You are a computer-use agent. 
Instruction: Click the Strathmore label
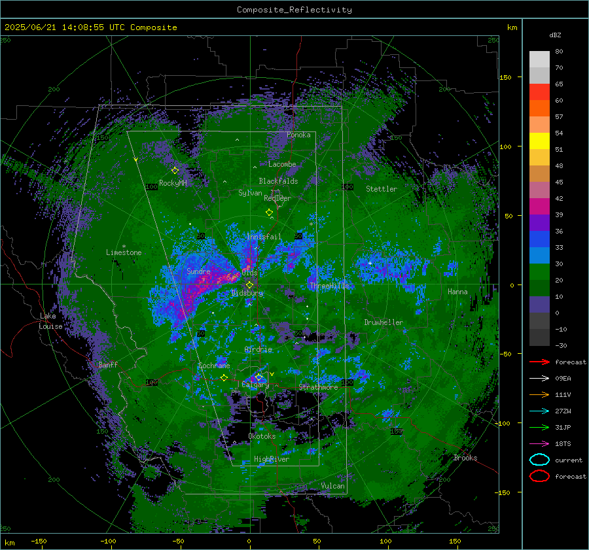(318, 387)
